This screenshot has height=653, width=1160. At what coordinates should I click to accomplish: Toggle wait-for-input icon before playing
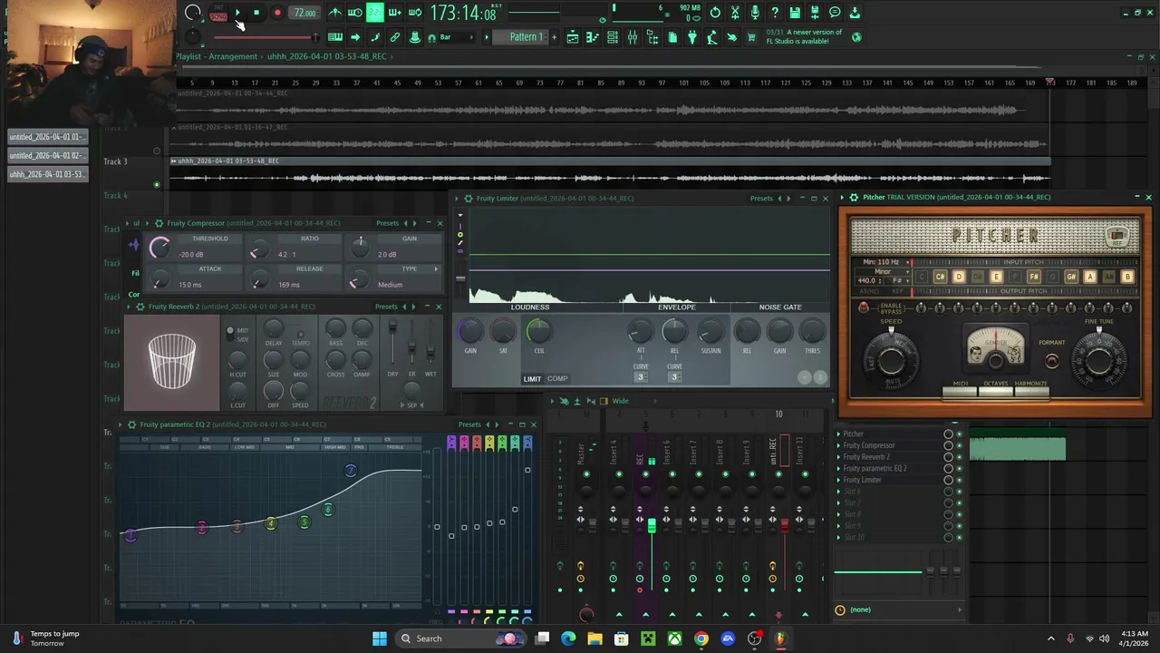click(355, 13)
